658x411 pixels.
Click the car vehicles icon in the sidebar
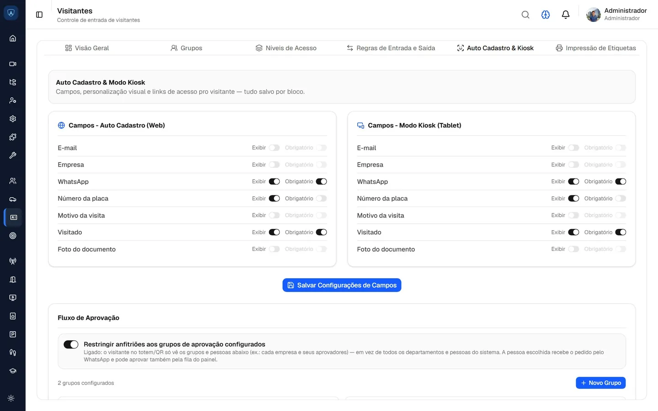[x=13, y=199]
